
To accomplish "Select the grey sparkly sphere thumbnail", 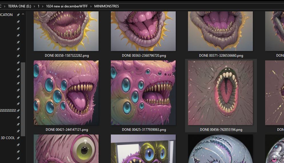I will coord(220,149).
